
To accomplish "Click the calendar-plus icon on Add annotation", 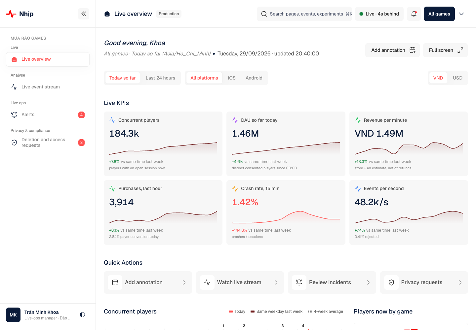I will [413, 50].
